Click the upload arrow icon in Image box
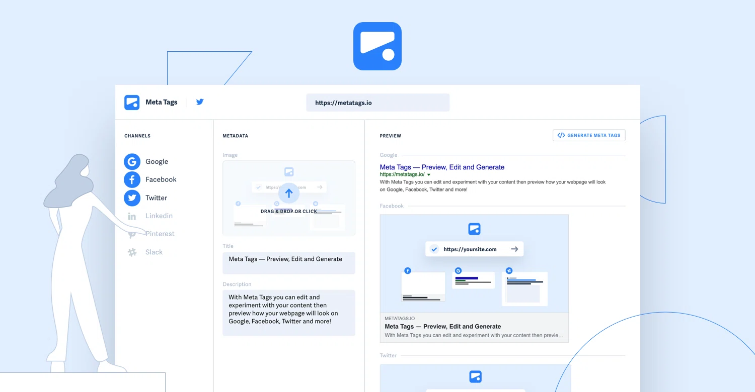This screenshot has width=755, height=392. 288,192
